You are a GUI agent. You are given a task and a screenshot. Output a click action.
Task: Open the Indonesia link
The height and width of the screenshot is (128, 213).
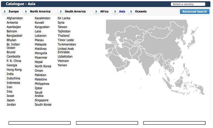[x=13, y=83]
